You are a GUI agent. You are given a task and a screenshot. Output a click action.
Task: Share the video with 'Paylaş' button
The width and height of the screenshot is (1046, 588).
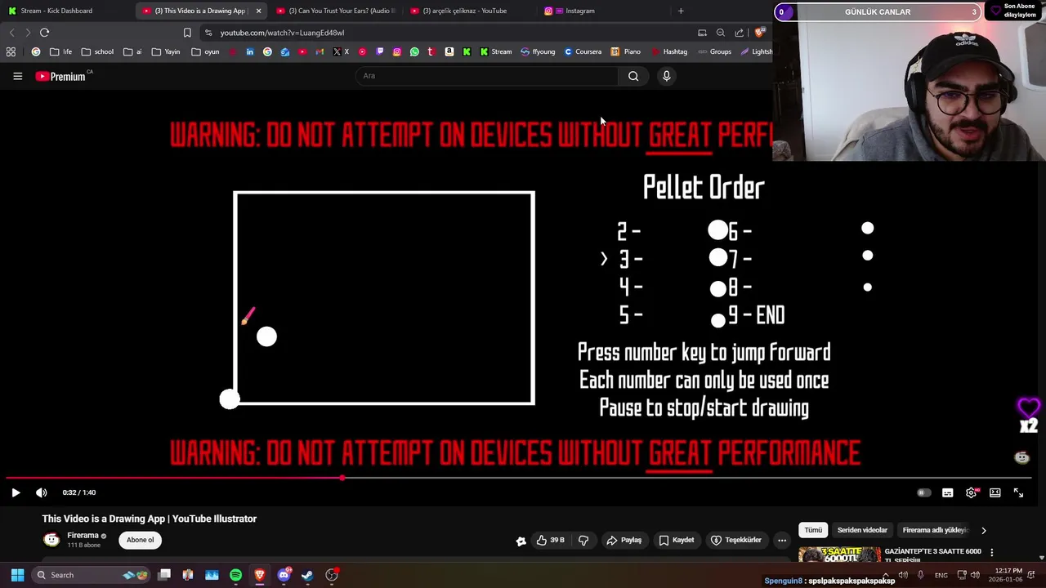[x=624, y=540]
